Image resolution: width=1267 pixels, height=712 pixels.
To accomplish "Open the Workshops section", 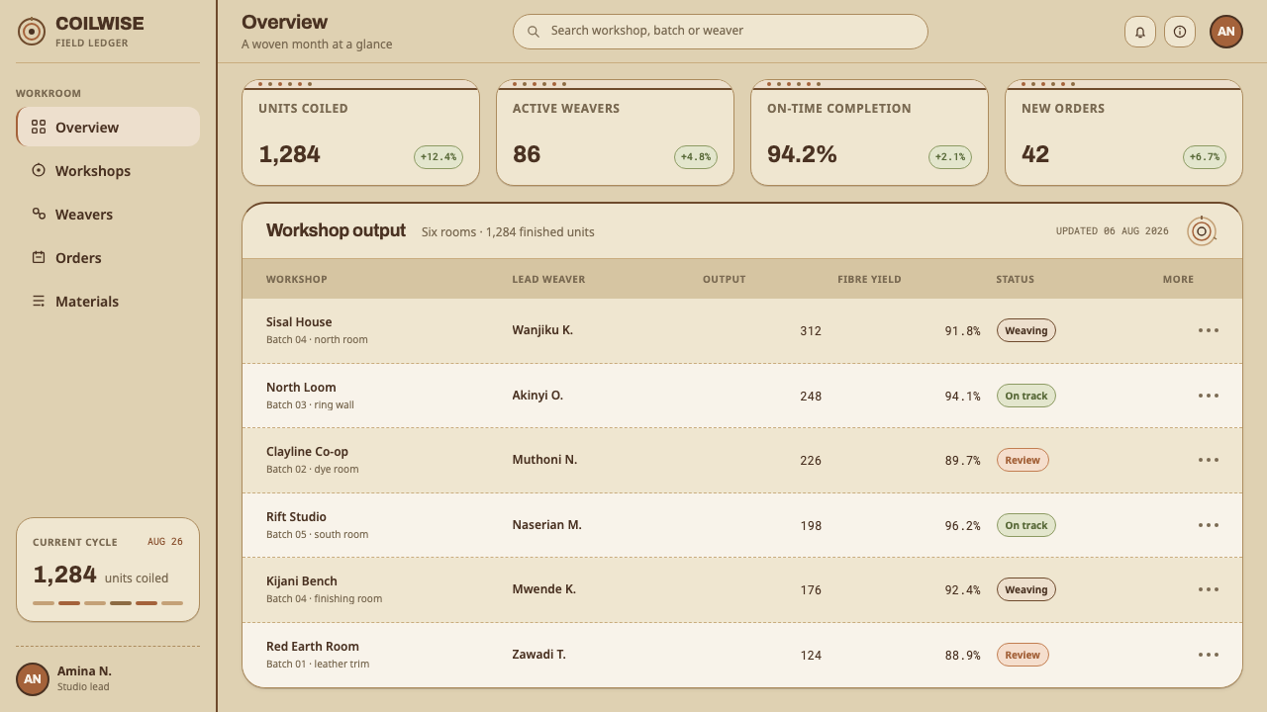I will [x=108, y=170].
